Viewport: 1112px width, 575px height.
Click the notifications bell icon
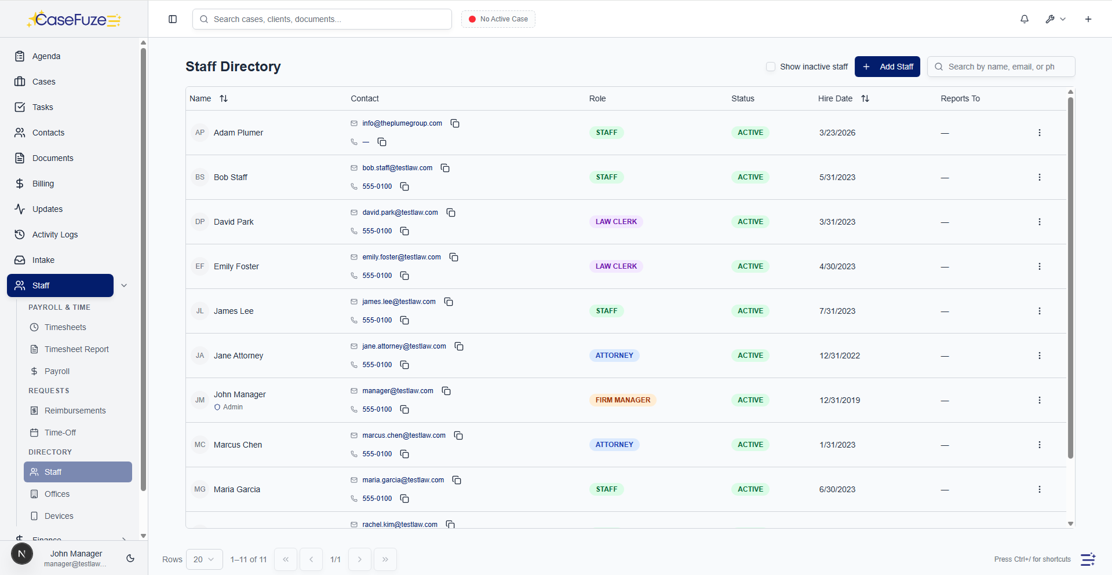[1025, 19]
